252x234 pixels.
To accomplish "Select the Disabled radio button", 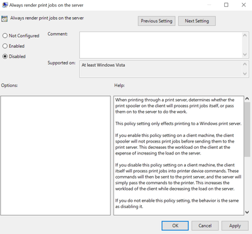I will (5, 56).
